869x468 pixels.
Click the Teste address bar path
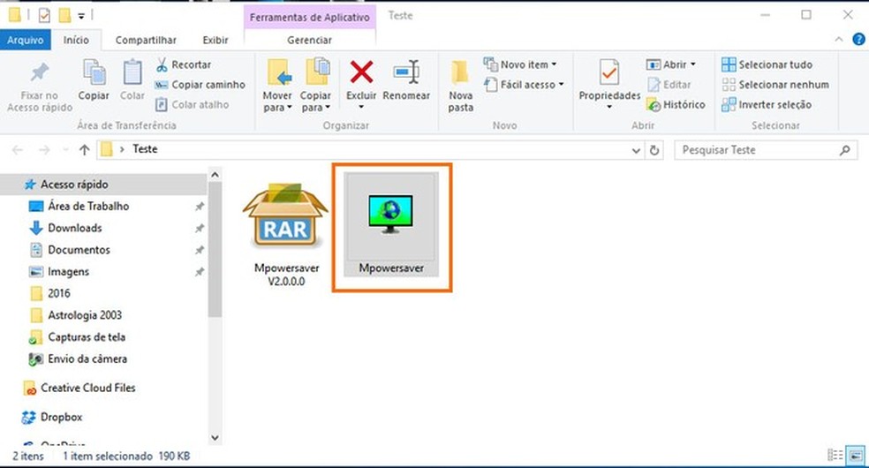(145, 149)
